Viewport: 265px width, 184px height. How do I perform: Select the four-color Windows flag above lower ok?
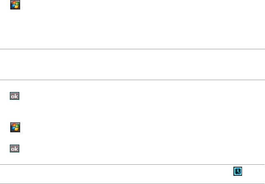pos(15,127)
